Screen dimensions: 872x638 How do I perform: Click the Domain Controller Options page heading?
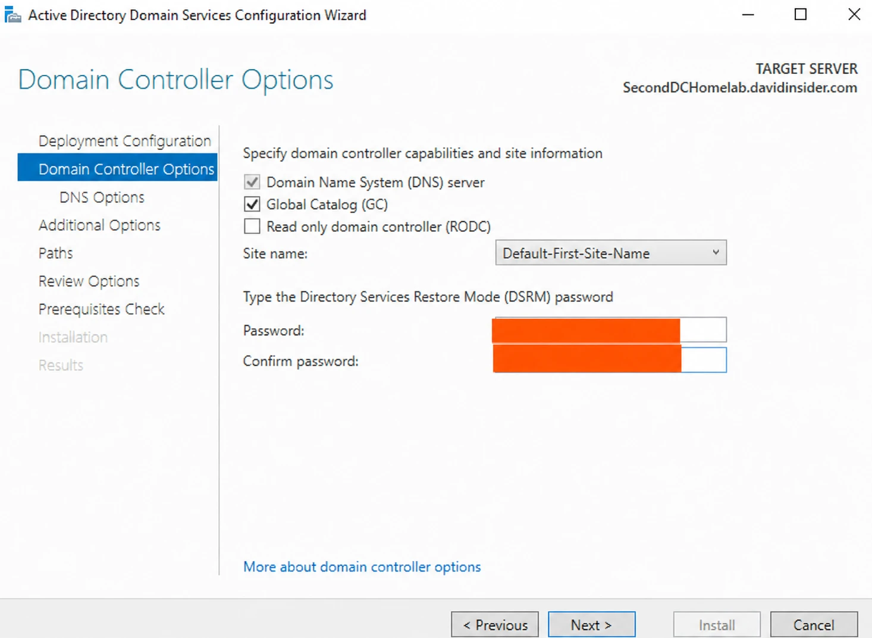coord(175,80)
